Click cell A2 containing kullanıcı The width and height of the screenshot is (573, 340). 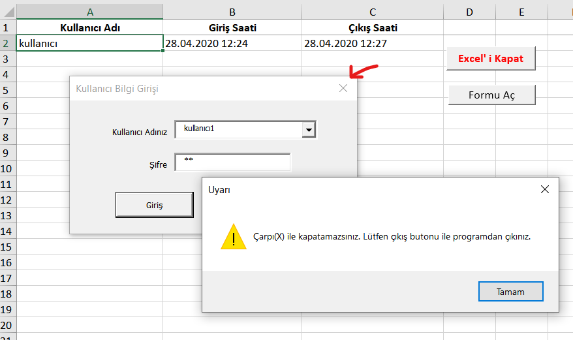tap(89, 44)
